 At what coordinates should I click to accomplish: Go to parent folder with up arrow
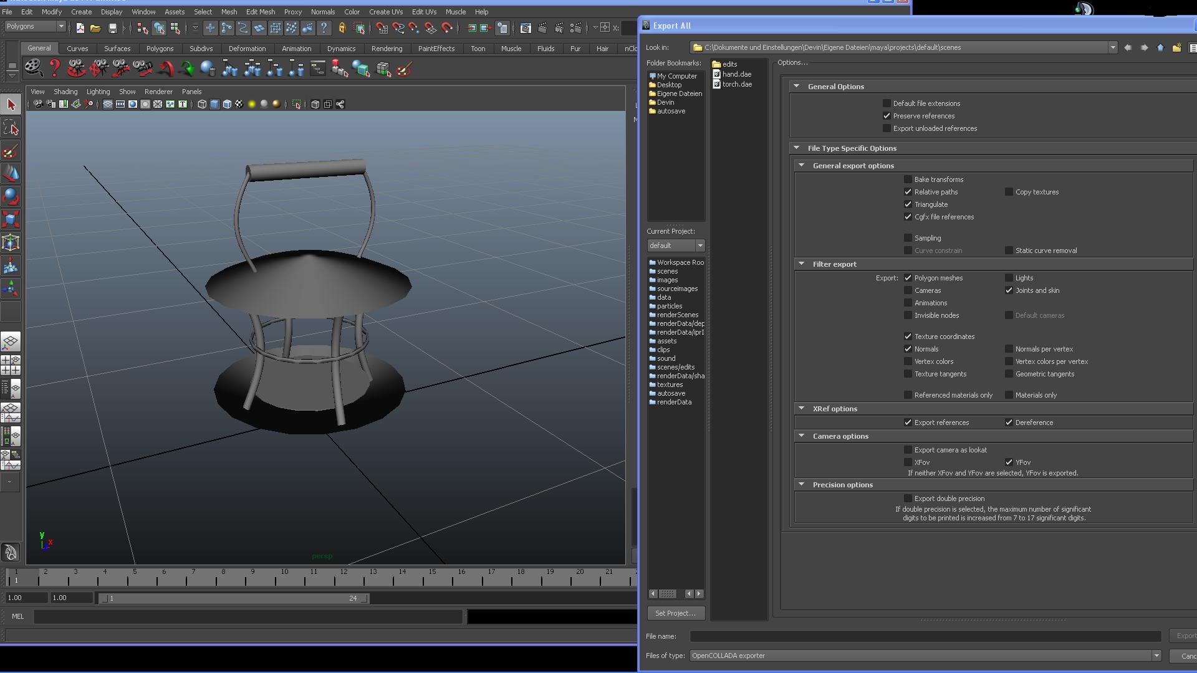pos(1160,47)
